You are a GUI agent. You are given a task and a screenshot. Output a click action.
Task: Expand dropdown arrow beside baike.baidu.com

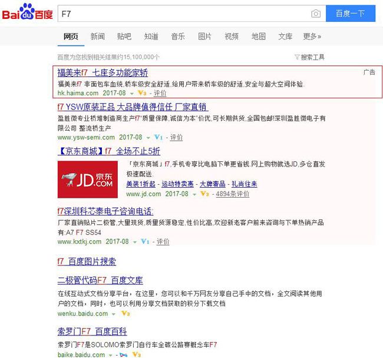pyautogui.click(x=110, y=355)
